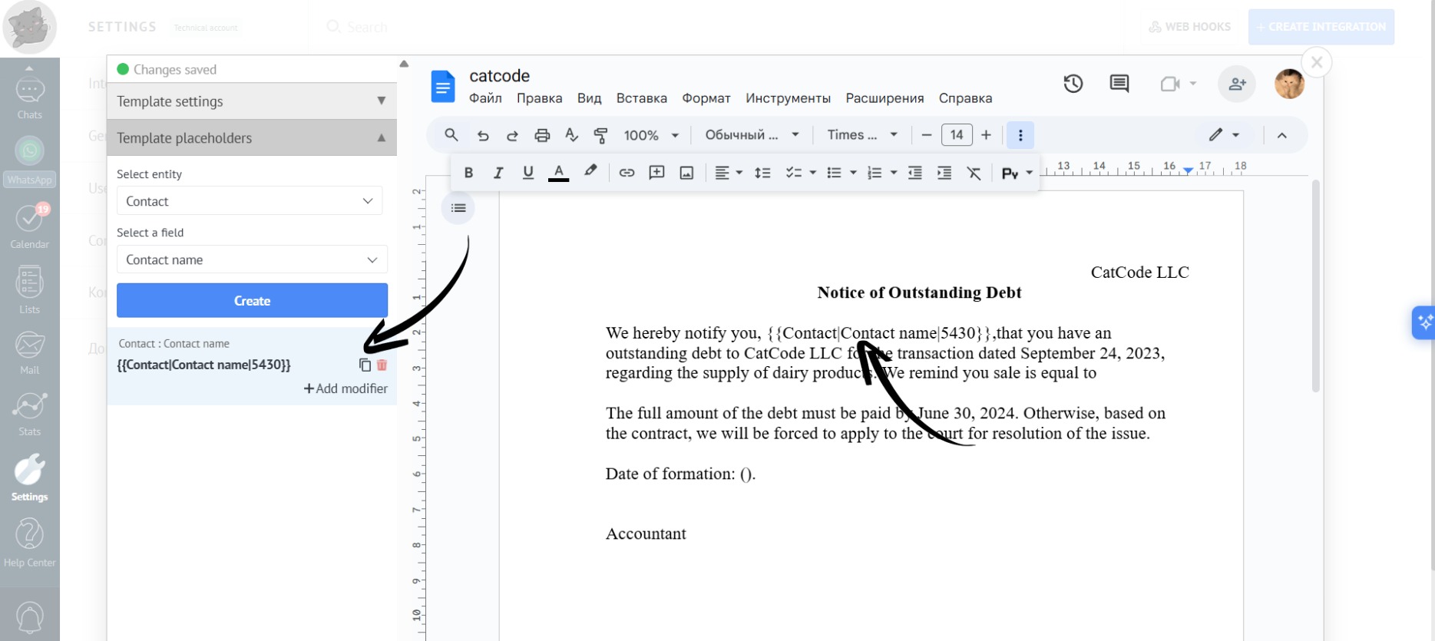Open version history clock icon

coord(1073,84)
